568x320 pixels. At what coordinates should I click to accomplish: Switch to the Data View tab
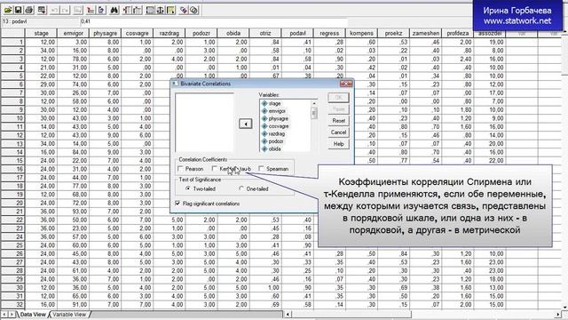coord(33,315)
